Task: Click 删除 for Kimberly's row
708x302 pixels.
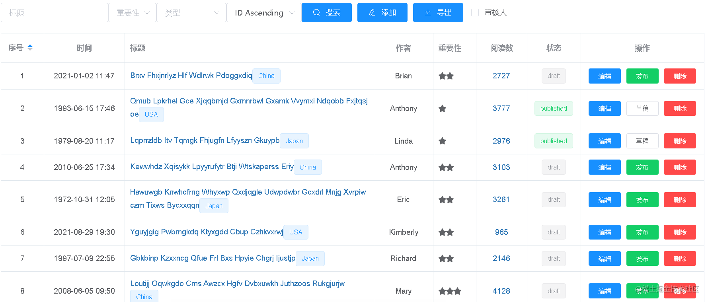Action: click(680, 232)
